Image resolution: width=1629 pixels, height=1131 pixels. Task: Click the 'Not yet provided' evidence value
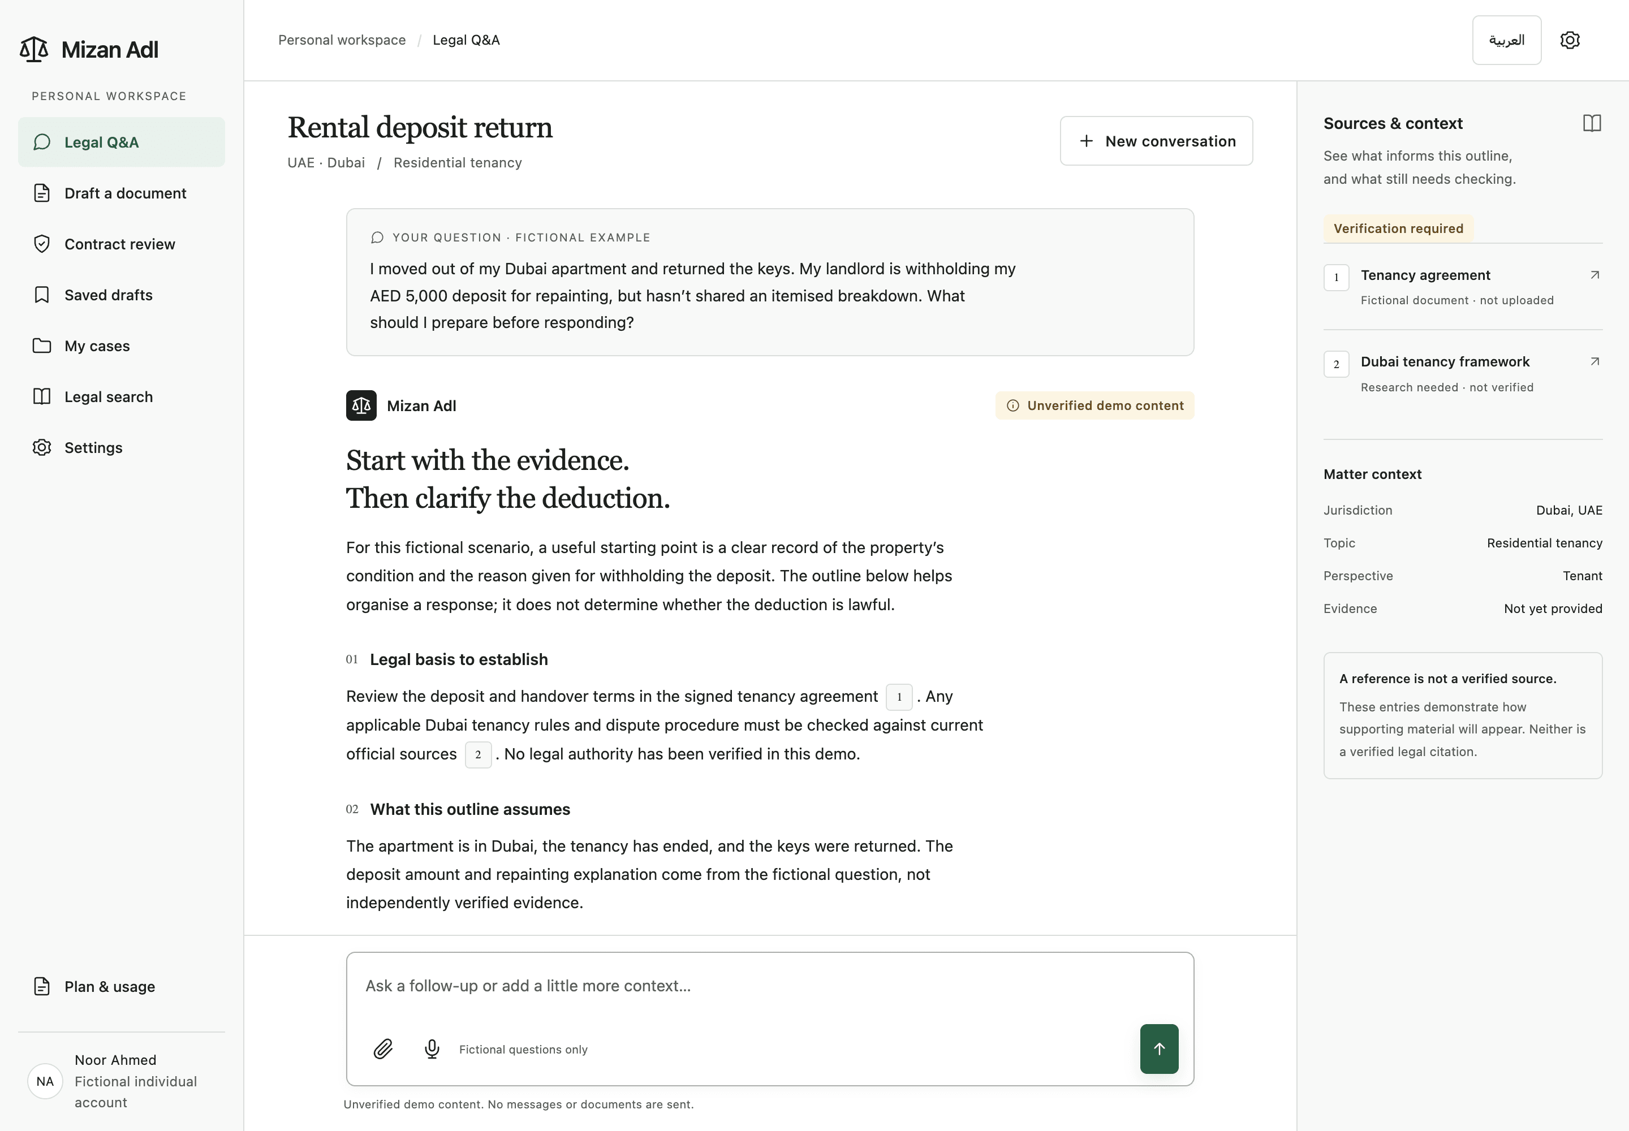pos(1553,608)
